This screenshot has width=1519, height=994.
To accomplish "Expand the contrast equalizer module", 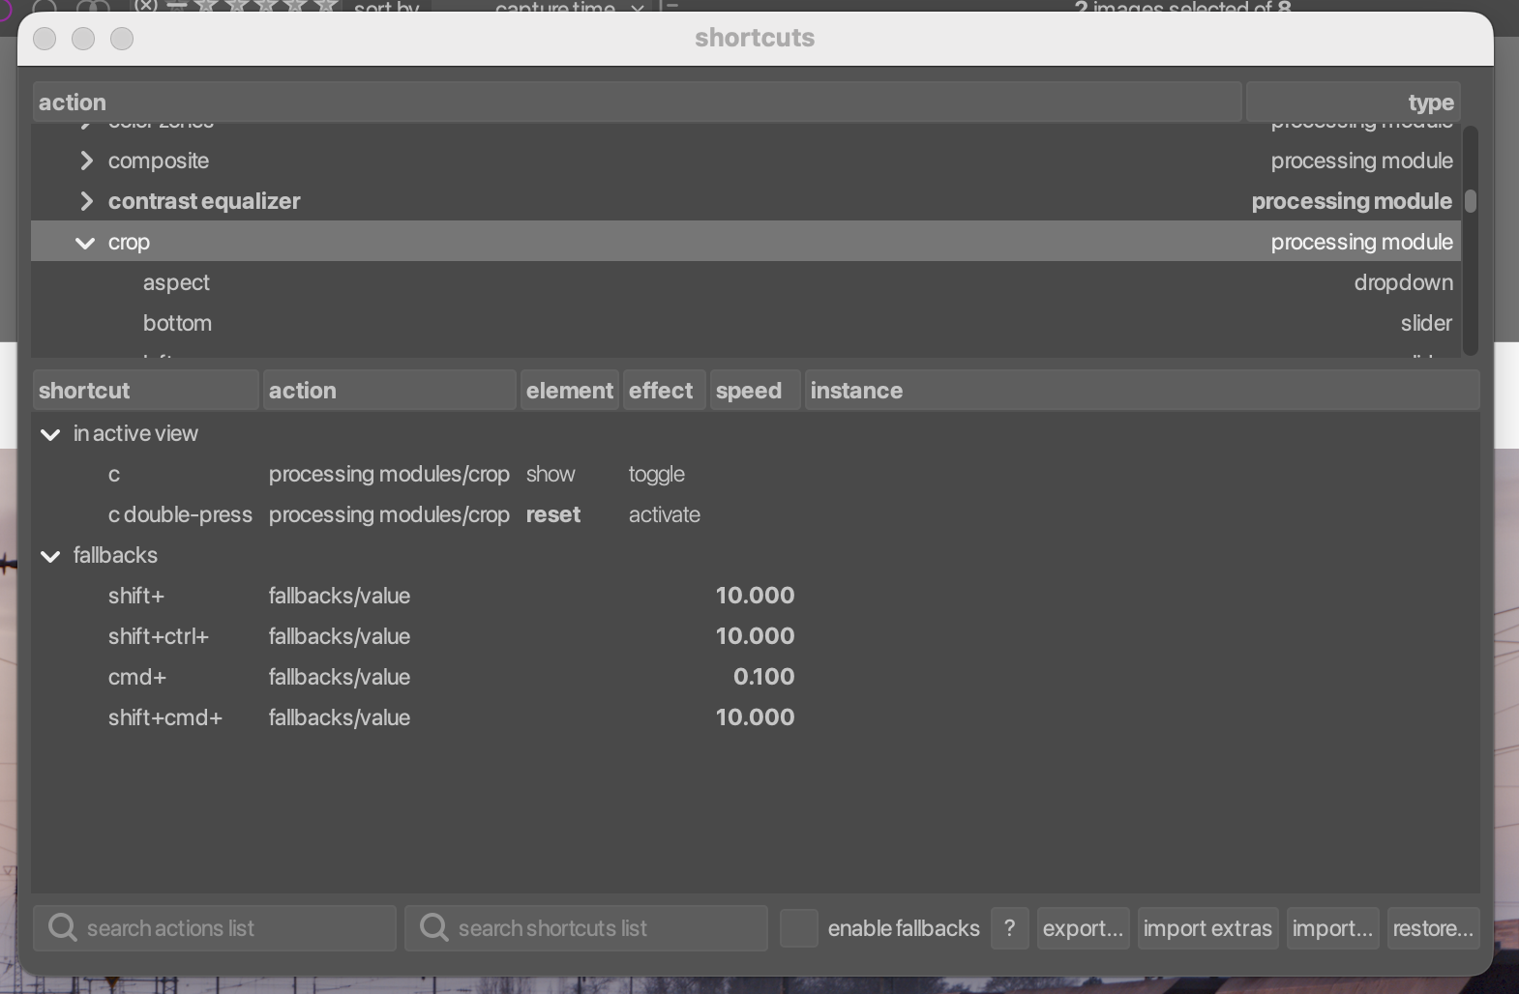I will coord(86,201).
